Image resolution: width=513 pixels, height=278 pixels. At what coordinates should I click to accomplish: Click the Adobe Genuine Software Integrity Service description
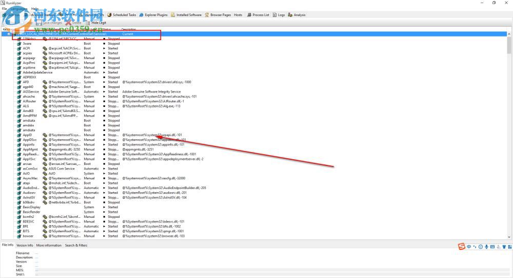151,92
